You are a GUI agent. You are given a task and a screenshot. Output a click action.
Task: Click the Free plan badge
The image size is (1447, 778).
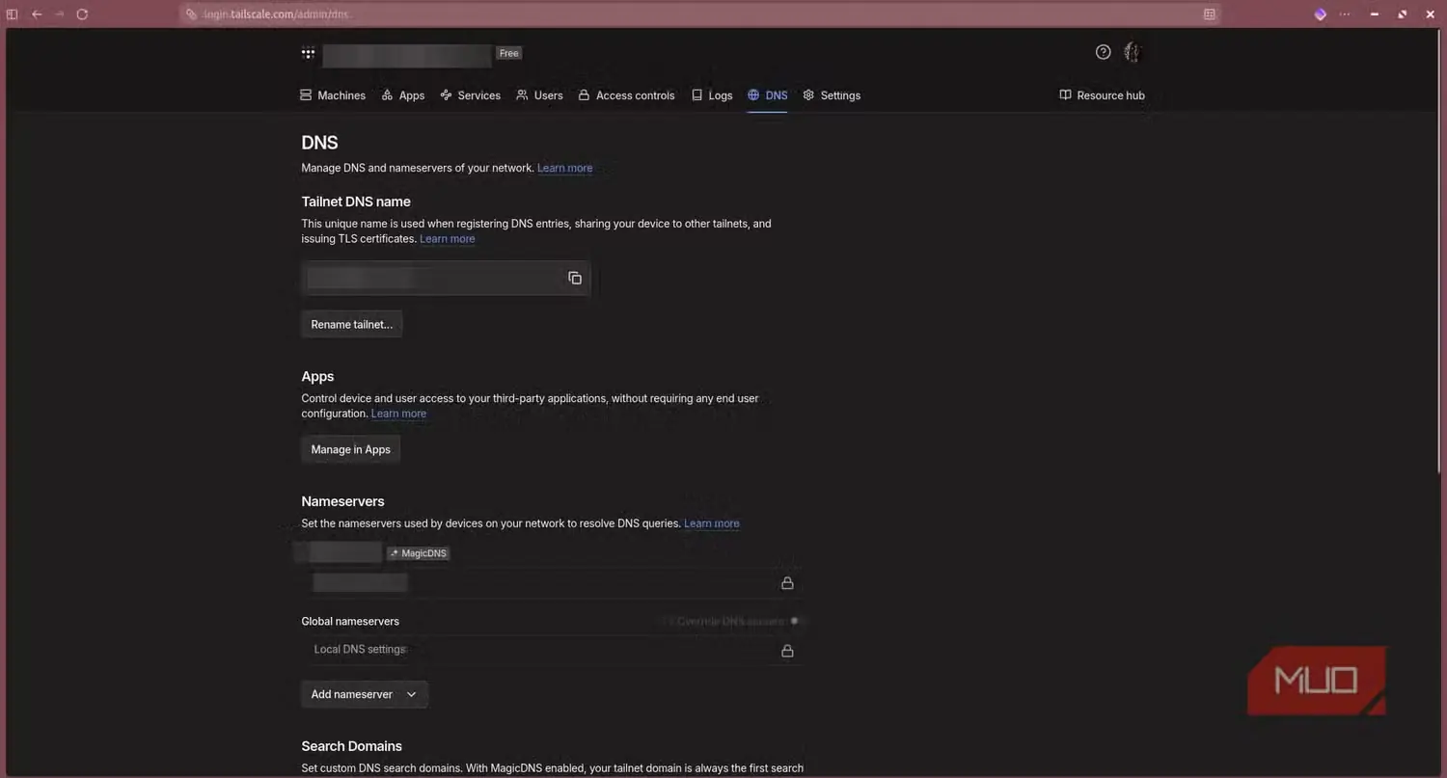[509, 54]
